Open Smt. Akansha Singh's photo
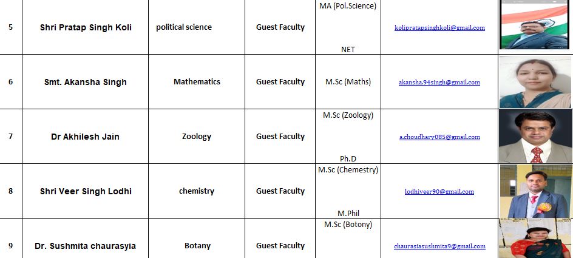Viewport: 573px width, 258px height. (534, 82)
